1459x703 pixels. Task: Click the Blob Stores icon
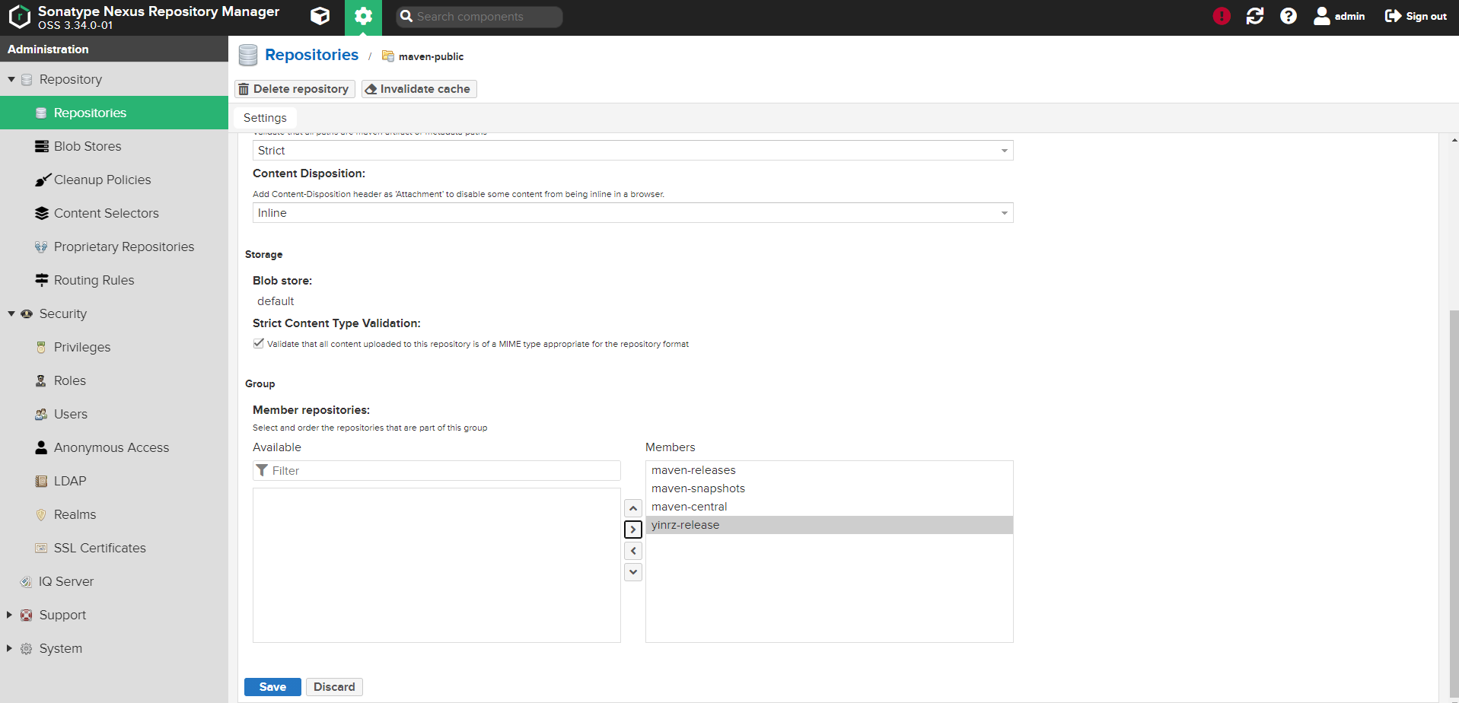pyautogui.click(x=41, y=146)
